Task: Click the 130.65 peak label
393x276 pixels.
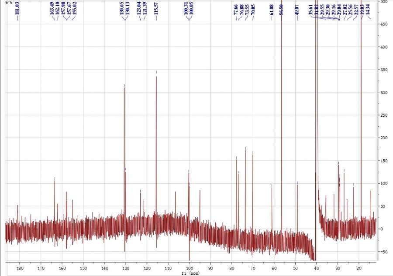Action: pyautogui.click(x=122, y=8)
